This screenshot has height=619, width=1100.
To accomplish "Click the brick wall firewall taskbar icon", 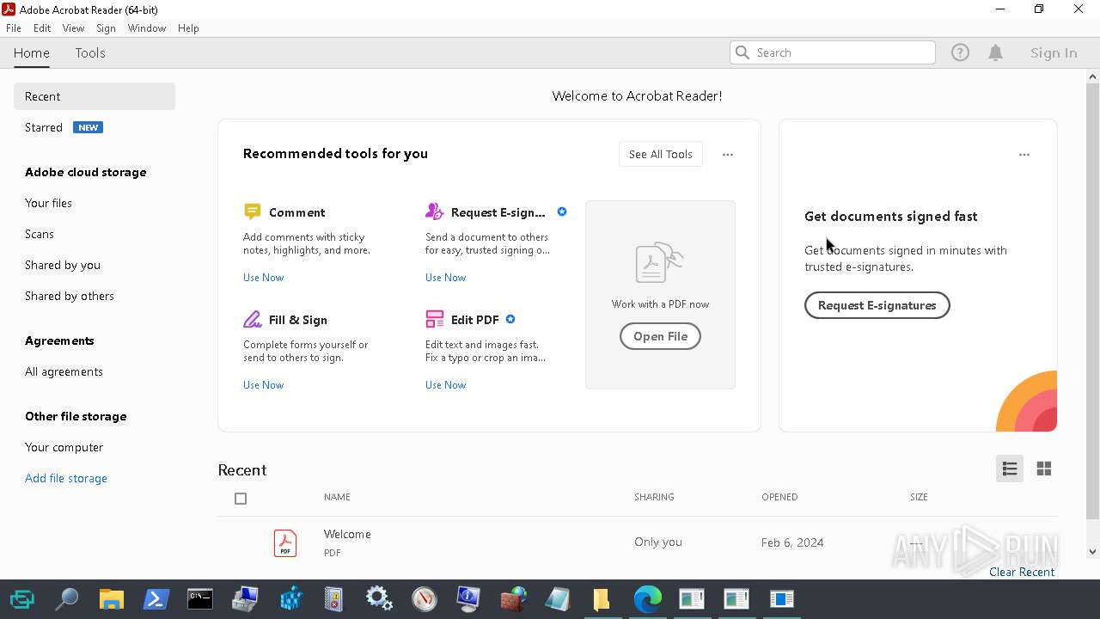I will [513, 598].
